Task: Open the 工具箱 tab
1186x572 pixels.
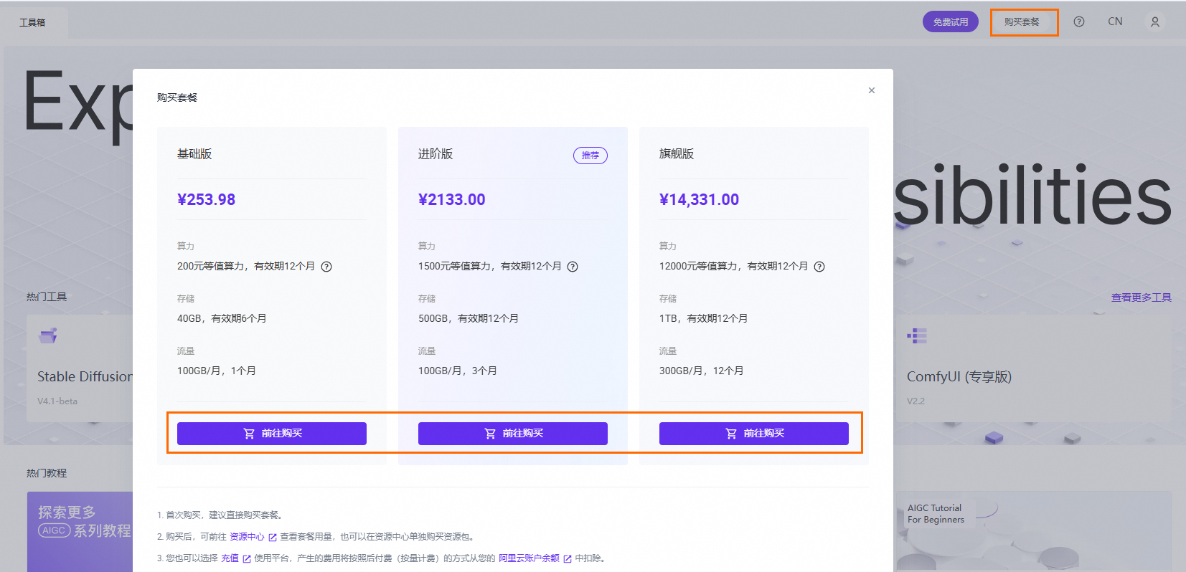Action: pos(33,23)
